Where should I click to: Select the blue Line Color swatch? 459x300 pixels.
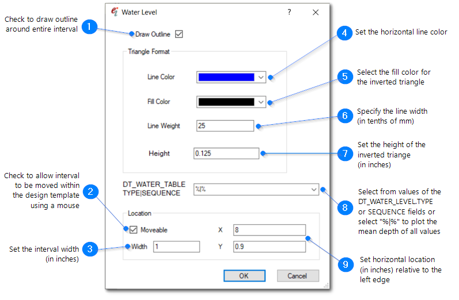(226, 77)
